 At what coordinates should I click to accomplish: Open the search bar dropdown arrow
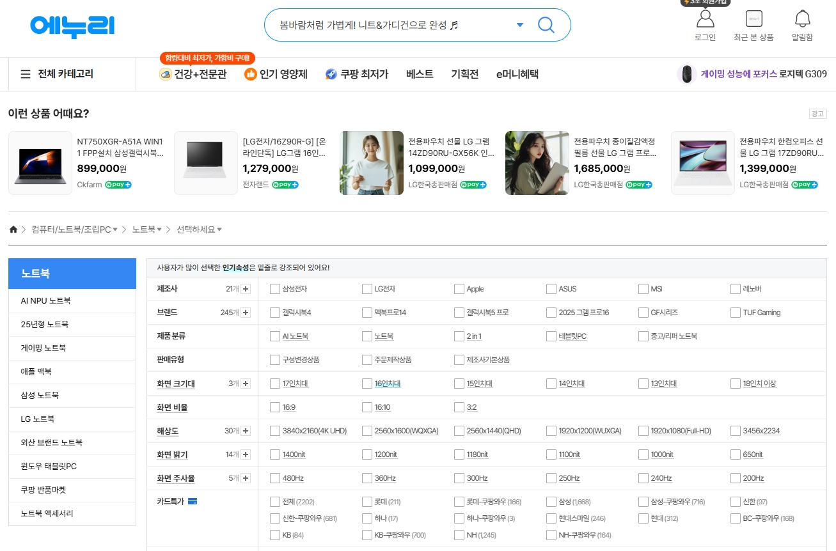519,24
